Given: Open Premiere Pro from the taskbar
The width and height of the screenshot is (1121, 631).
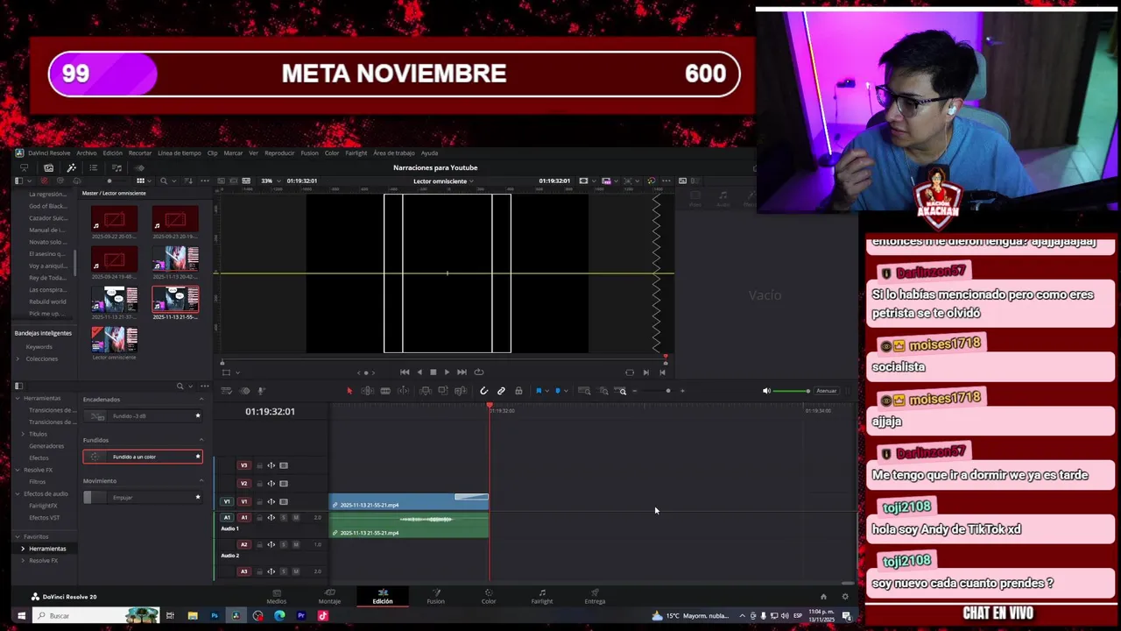Looking at the screenshot, I should 300,616.
